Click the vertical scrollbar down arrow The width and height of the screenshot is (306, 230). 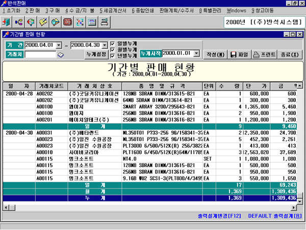tap(299, 201)
